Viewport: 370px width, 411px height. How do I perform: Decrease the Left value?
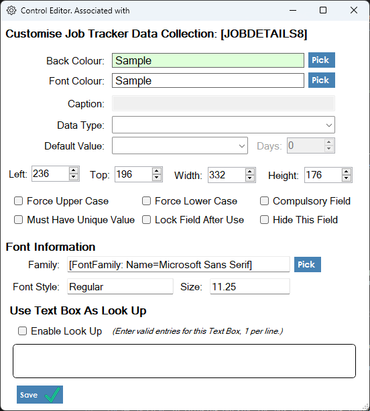click(x=74, y=176)
